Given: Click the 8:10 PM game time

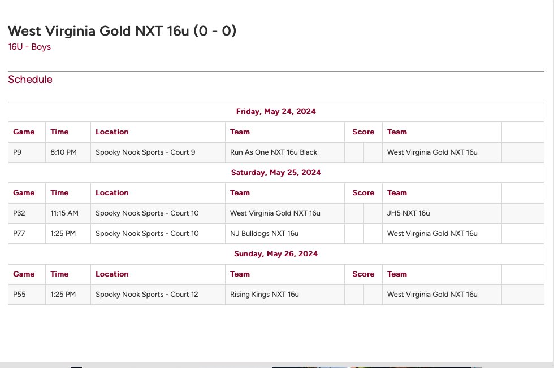Looking at the screenshot, I should click(x=62, y=152).
